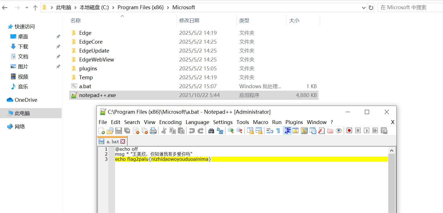
Task: Save the current a.bat file
Action: point(119,131)
